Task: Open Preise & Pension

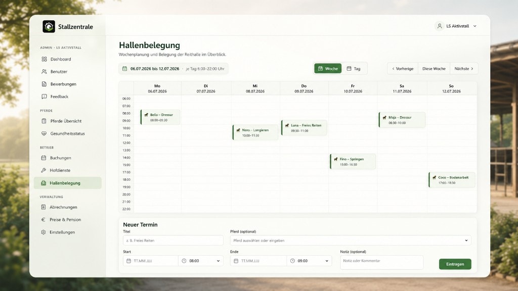Action: click(68, 220)
